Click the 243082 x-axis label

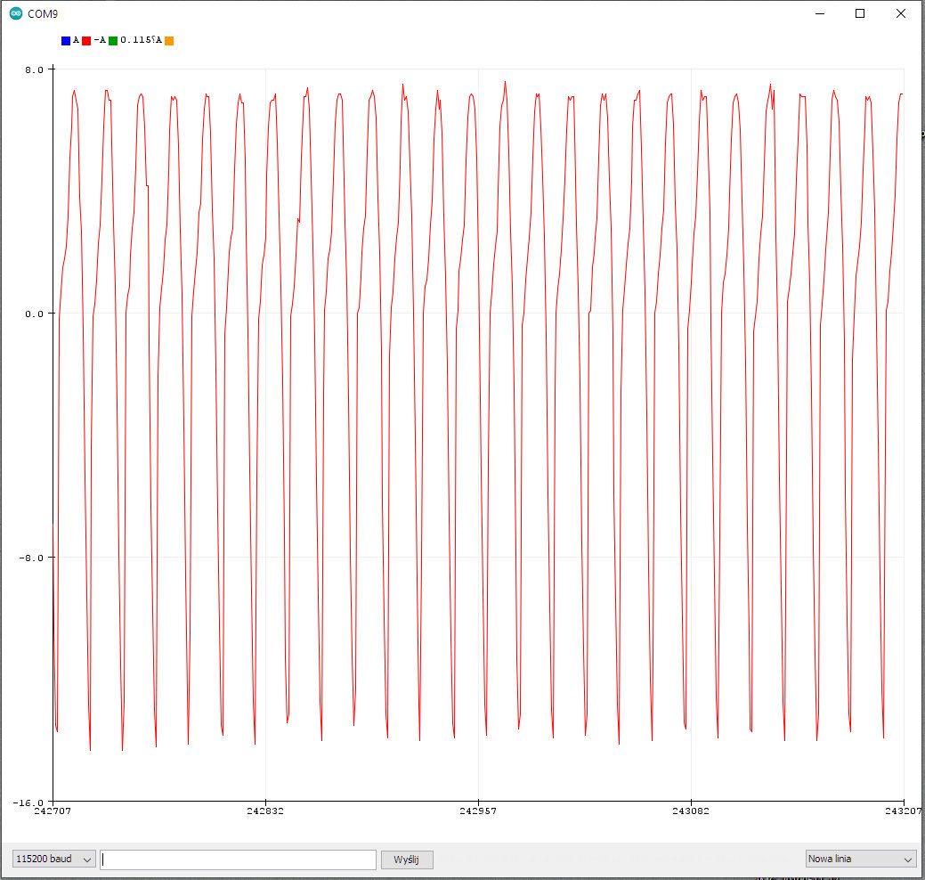click(691, 811)
